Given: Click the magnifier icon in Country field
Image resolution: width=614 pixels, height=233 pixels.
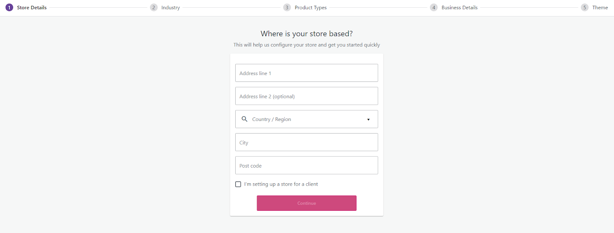Looking at the screenshot, I should click(x=244, y=119).
